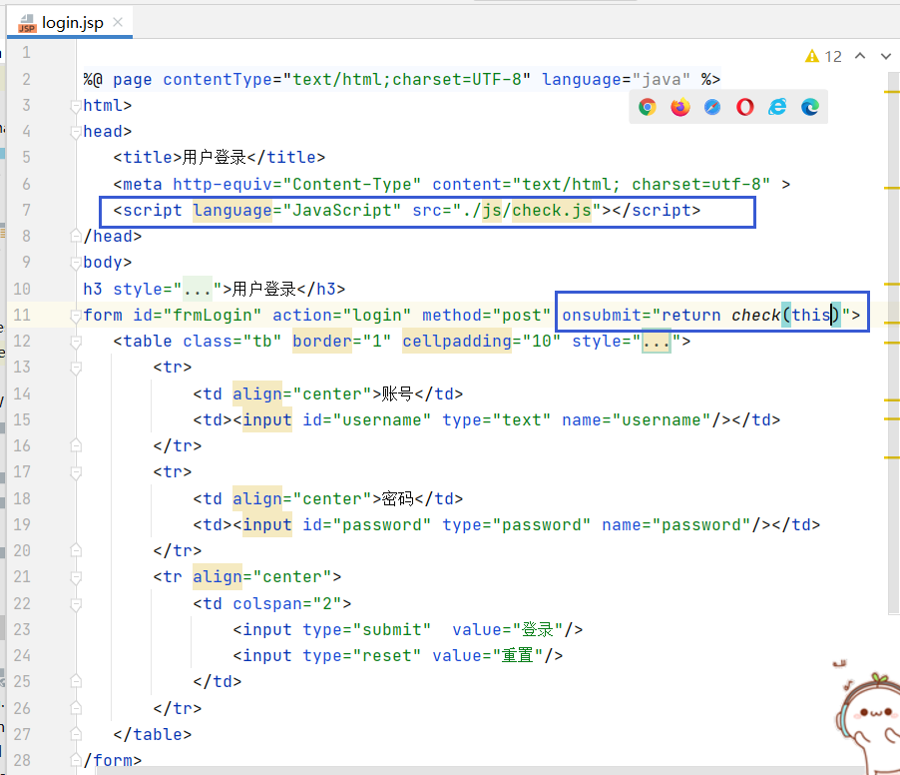Open preview in Internet Explorer
900x775 pixels.
pos(777,107)
